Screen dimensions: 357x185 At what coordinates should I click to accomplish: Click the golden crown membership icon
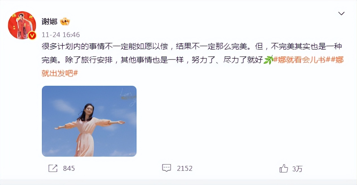pyautogui.click(x=65, y=21)
